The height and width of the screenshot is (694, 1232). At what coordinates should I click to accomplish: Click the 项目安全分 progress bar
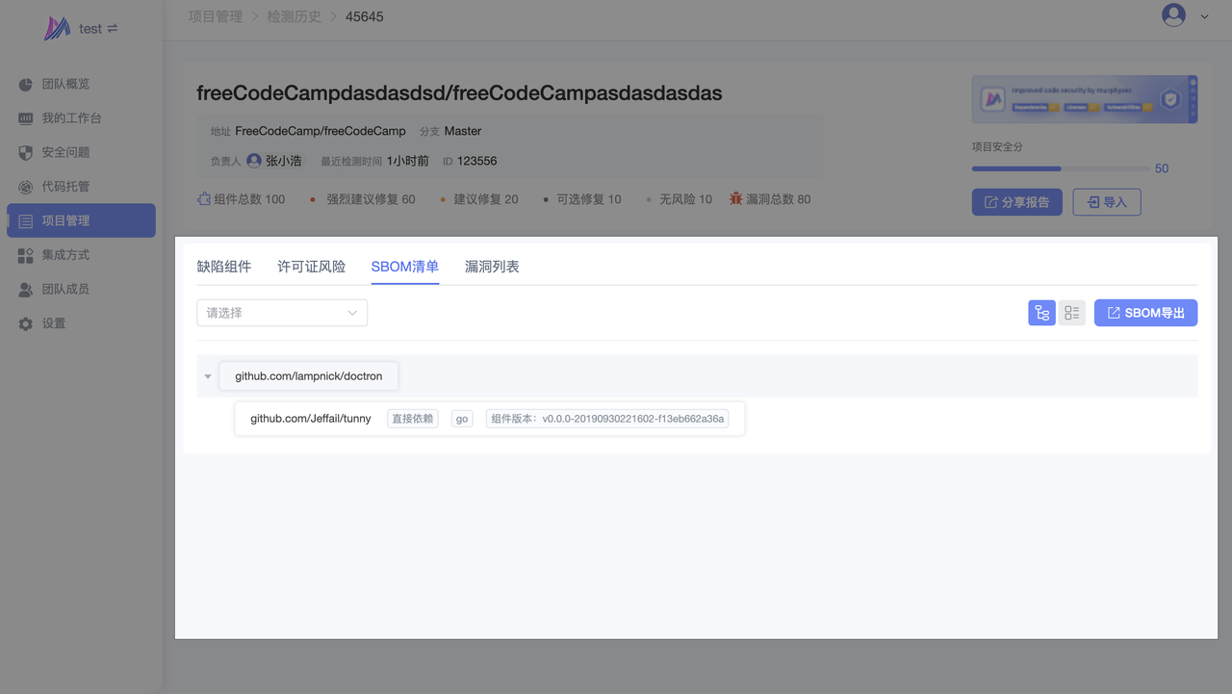1062,168
